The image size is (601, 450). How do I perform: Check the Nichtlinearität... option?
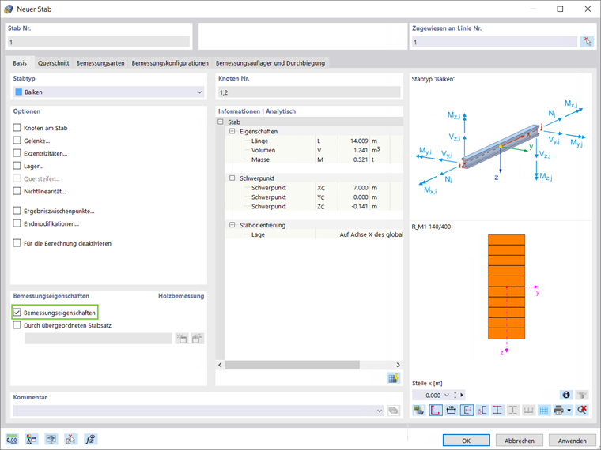click(x=17, y=191)
